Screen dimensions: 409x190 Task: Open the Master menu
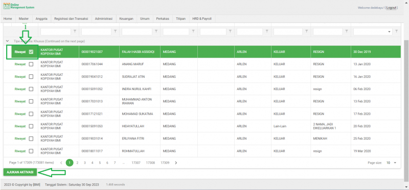[24, 19]
